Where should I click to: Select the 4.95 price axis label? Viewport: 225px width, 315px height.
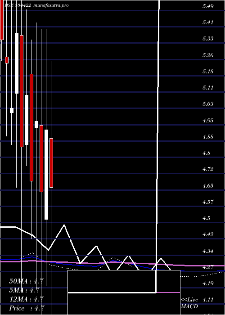pyautogui.click(x=208, y=121)
